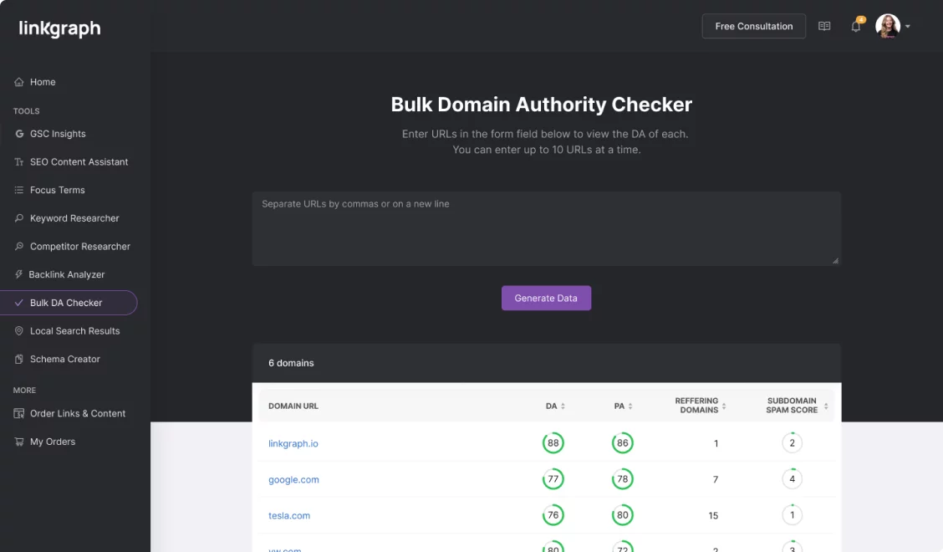Click the Bulk DA Checker checkmark icon

pyautogui.click(x=18, y=303)
